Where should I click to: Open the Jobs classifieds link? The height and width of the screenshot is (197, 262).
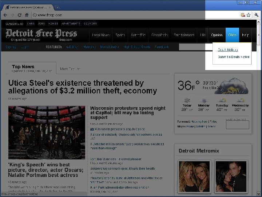point(41,24)
